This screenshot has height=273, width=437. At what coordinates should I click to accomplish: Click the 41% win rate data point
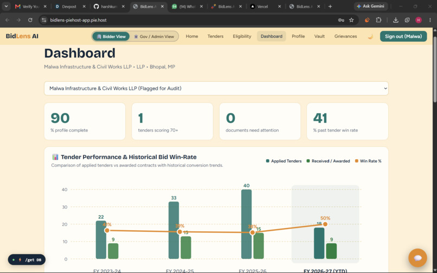(x=107, y=230)
